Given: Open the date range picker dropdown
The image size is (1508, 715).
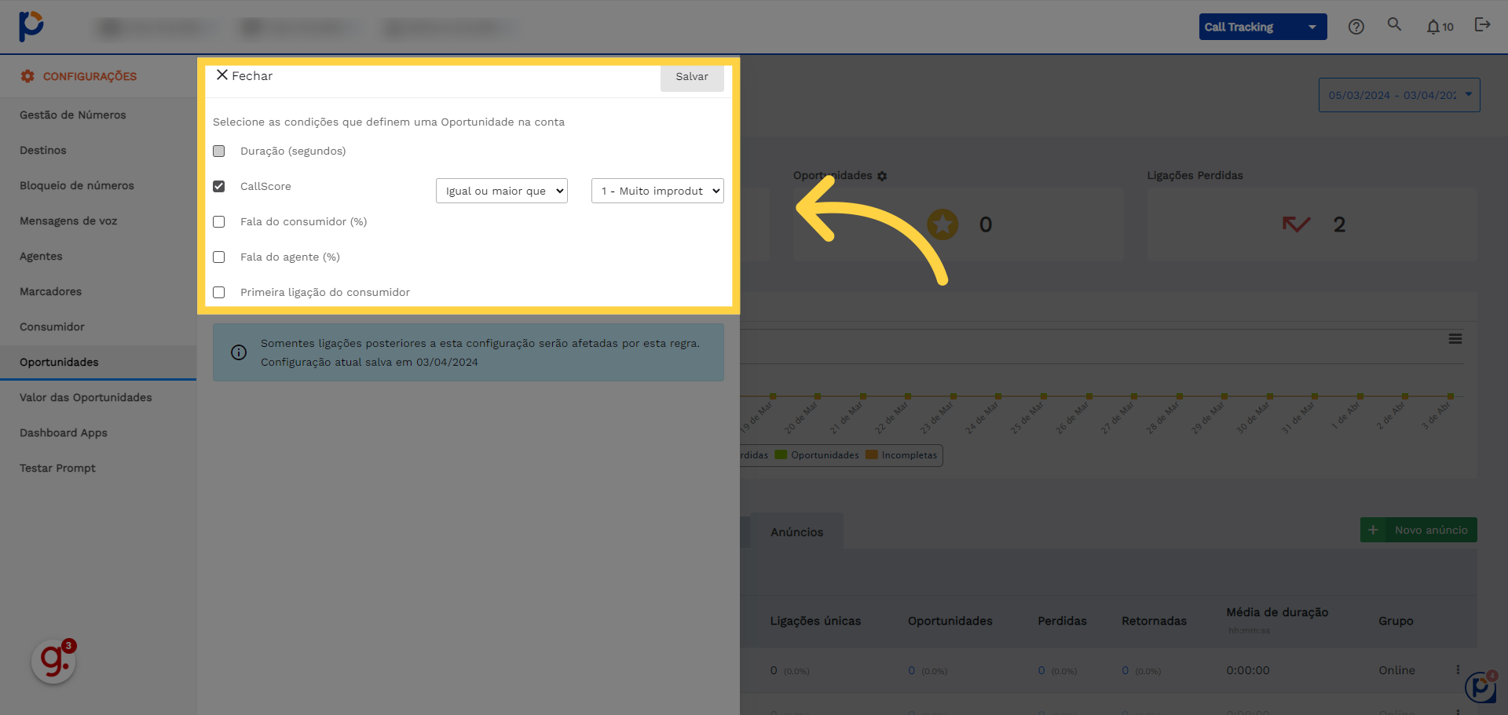Looking at the screenshot, I should pos(1400,95).
